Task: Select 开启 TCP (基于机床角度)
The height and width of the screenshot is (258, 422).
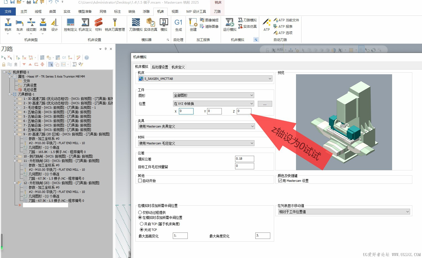Action: click(x=142, y=224)
